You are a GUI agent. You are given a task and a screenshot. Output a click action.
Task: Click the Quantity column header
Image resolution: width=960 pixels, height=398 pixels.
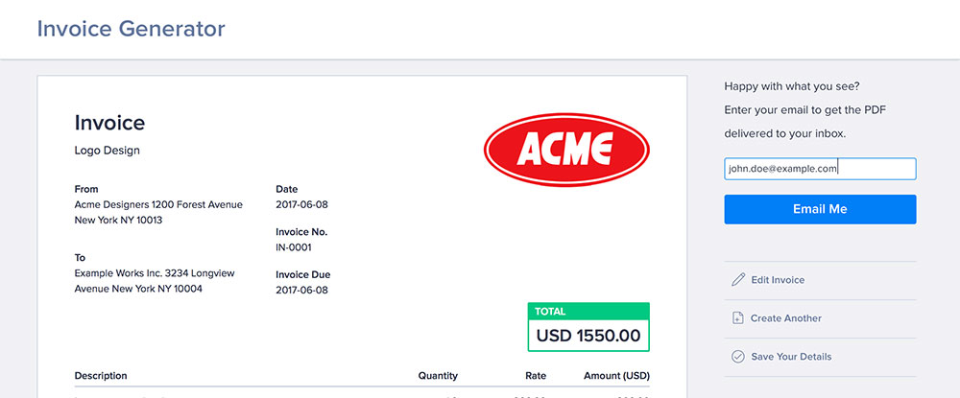[x=438, y=376]
